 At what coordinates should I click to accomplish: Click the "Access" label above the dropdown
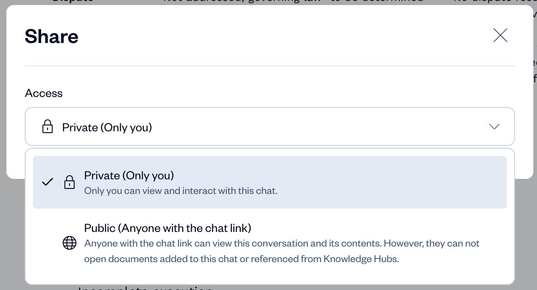pyautogui.click(x=43, y=93)
